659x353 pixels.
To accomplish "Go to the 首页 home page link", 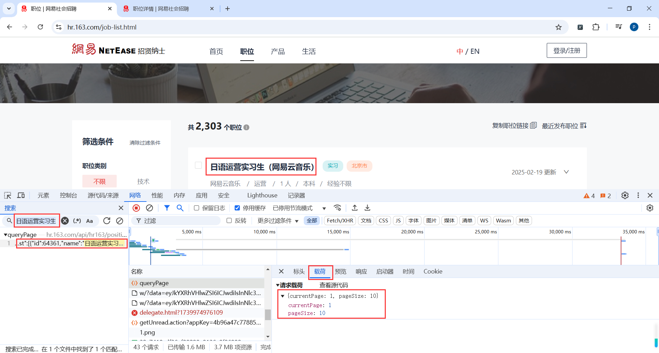I will point(216,51).
